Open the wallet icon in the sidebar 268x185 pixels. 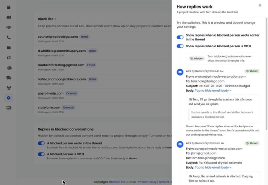pyautogui.click(x=9, y=47)
